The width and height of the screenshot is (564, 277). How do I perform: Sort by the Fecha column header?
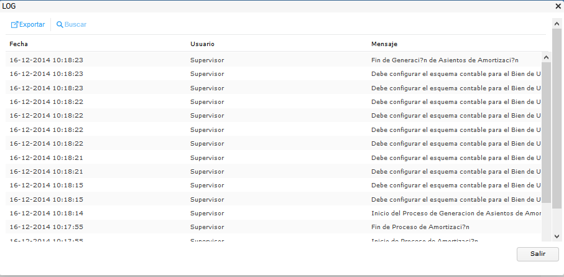coord(19,44)
